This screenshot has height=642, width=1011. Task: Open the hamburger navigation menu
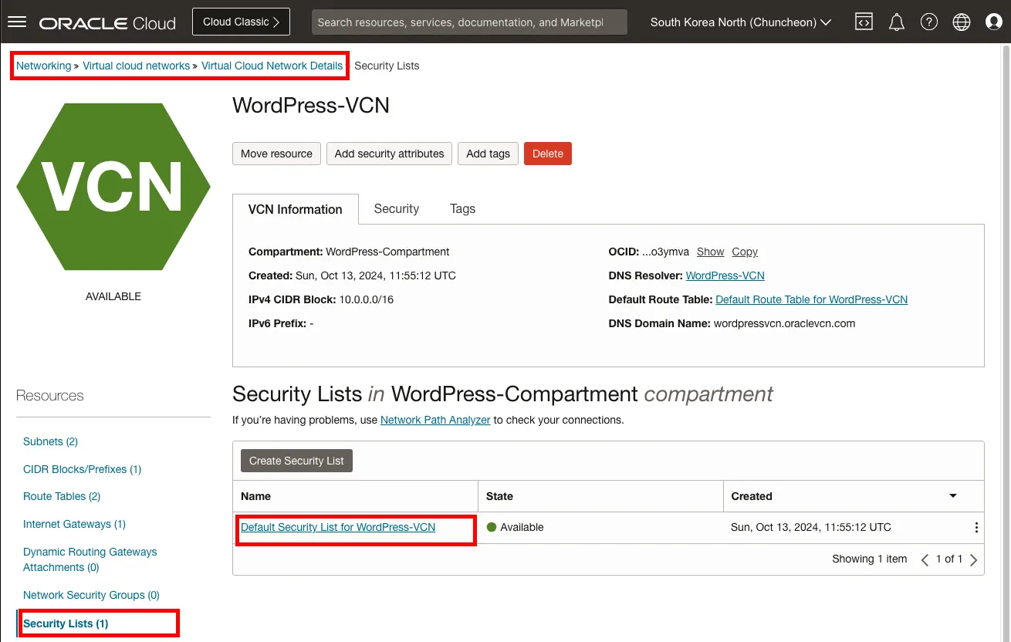click(17, 22)
